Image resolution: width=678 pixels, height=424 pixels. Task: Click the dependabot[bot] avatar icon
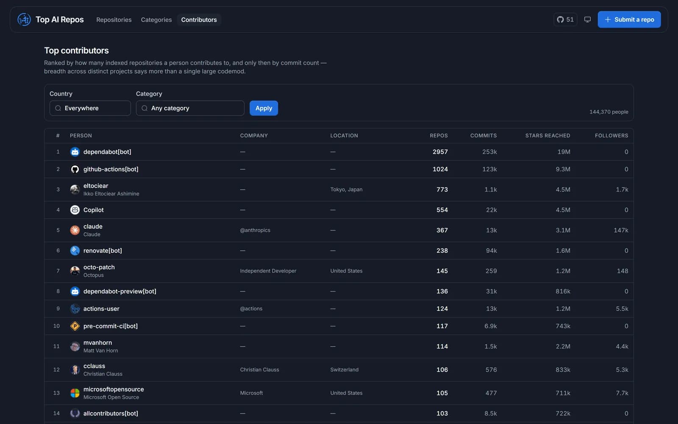pyautogui.click(x=75, y=152)
